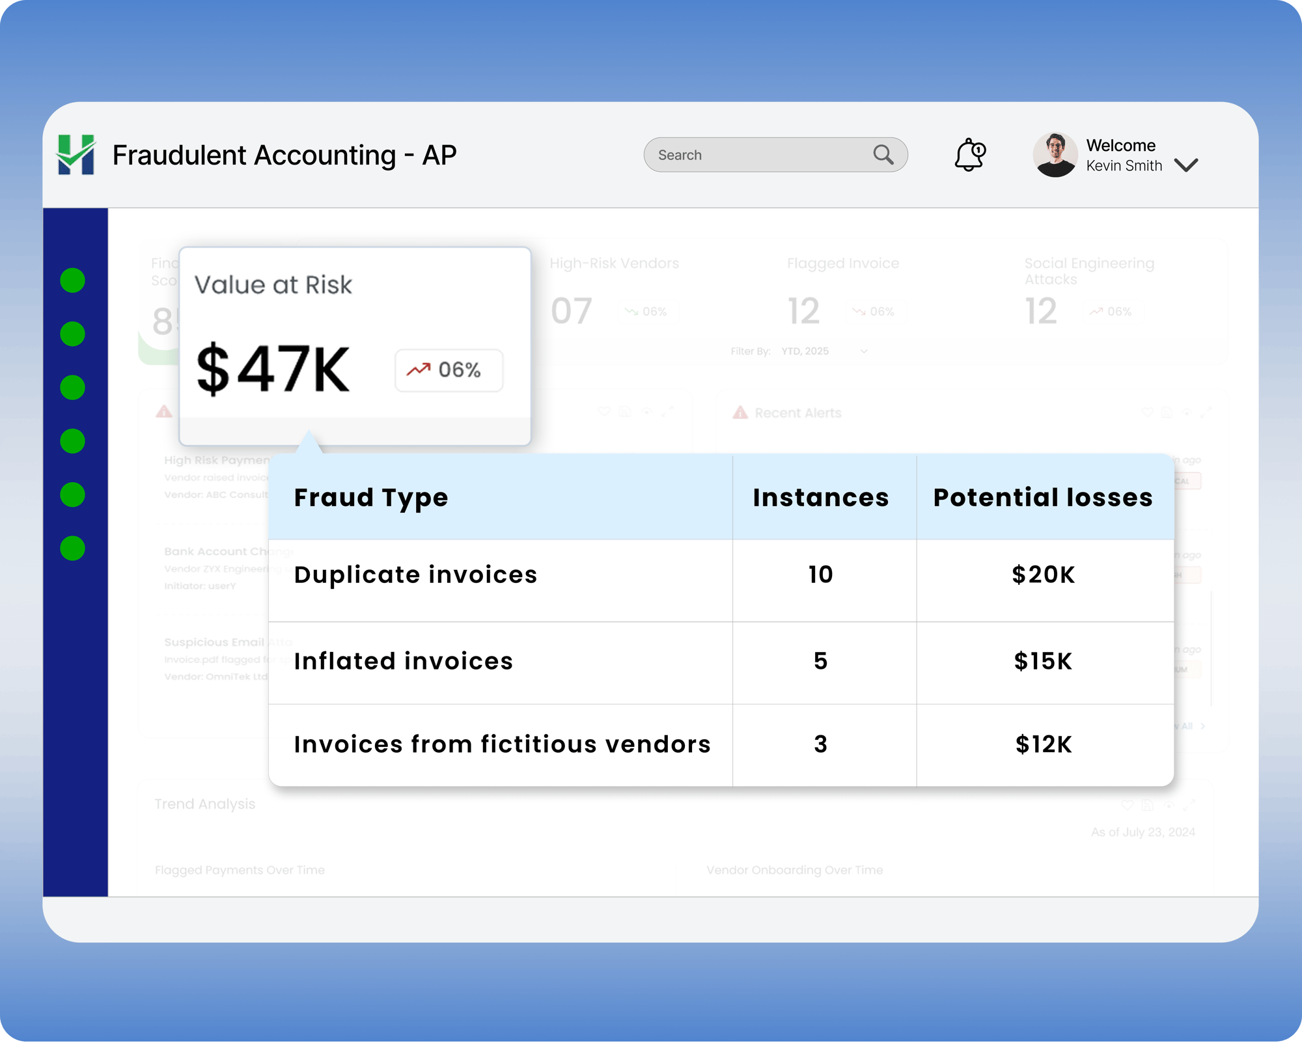Click the Recent Alerts warning triangle icon
The height and width of the screenshot is (1043, 1302).
click(740, 413)
